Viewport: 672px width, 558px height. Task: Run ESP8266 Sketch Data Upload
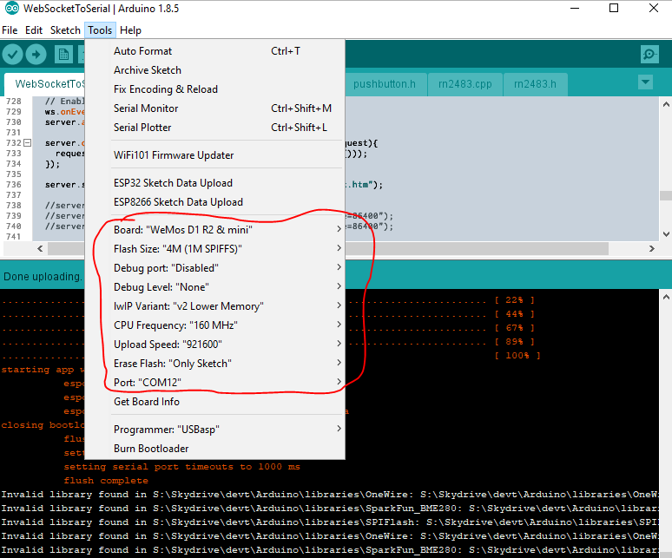(214, 202)
